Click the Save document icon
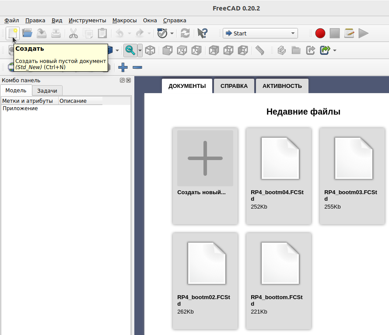 [x=42, y=33]
